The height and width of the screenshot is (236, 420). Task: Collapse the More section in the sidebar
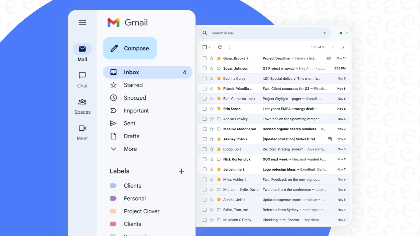pos(113,149)
